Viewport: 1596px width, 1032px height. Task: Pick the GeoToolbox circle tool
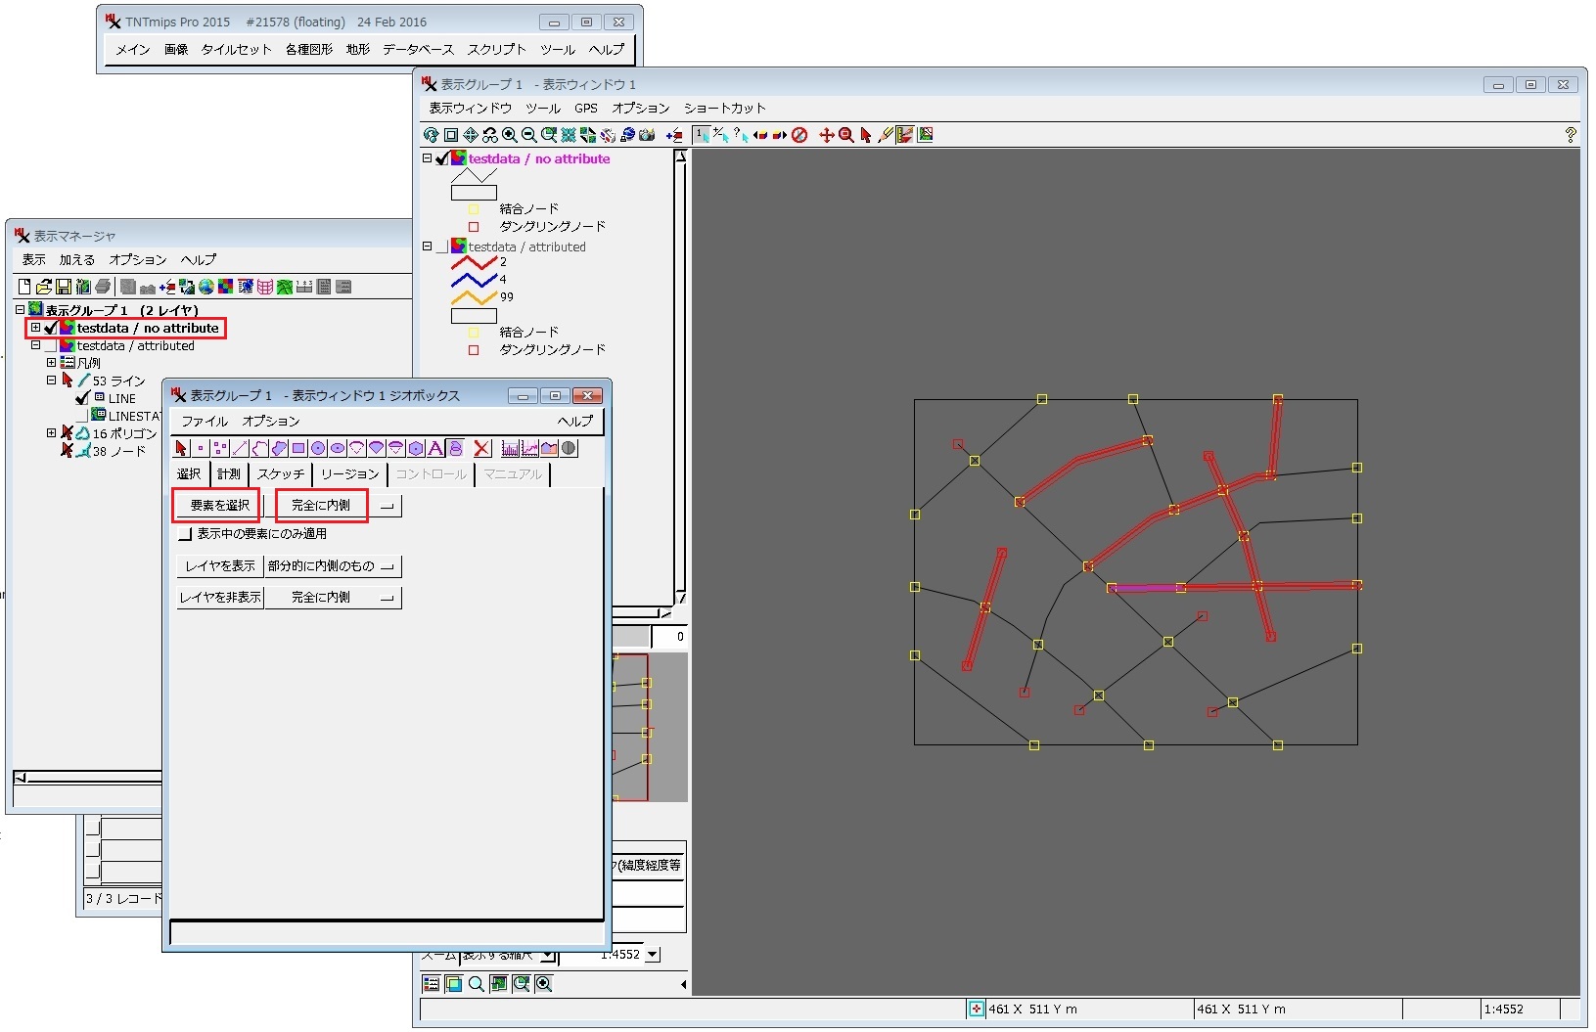click(x=318, y=449)
